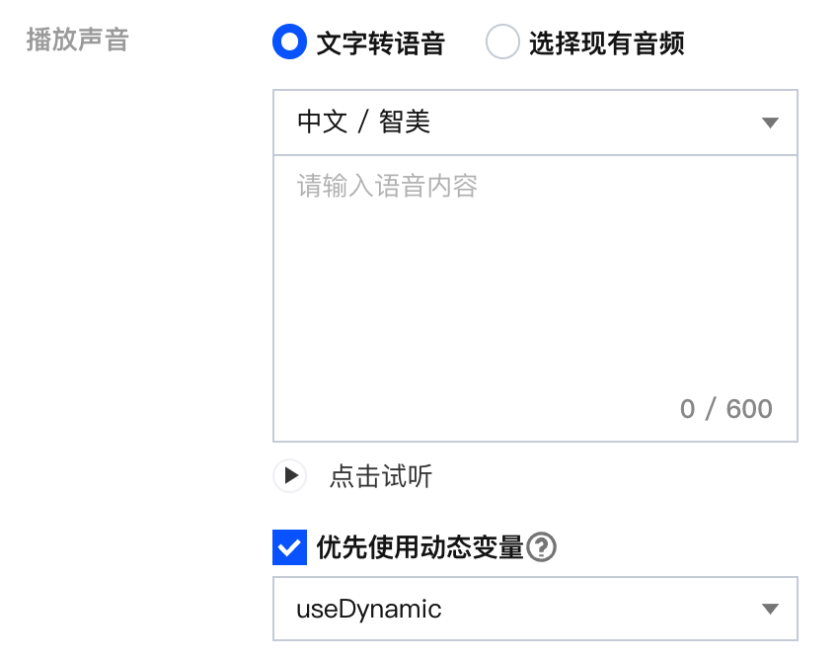839x662 pixels.
Task: Select the 文字转语音 radio button
Action: [x=290, y=42]
